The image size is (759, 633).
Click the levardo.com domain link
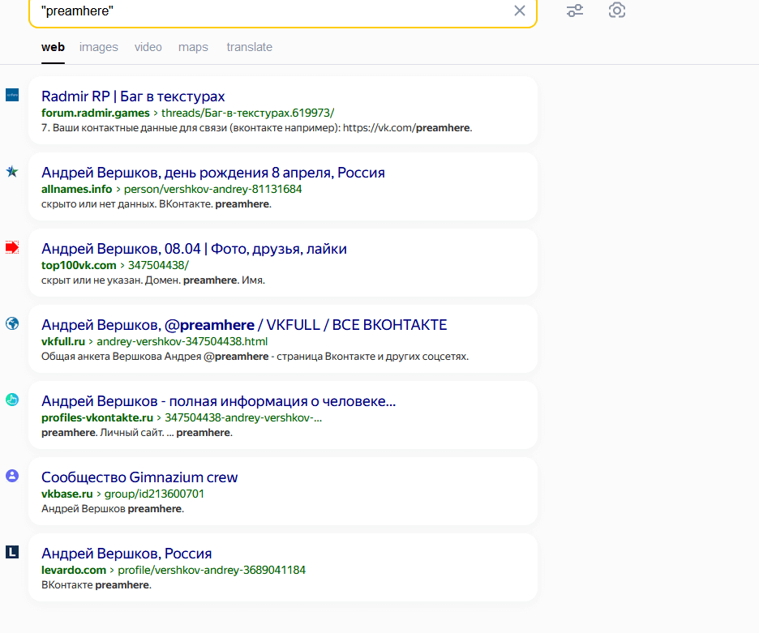(74, 570)
